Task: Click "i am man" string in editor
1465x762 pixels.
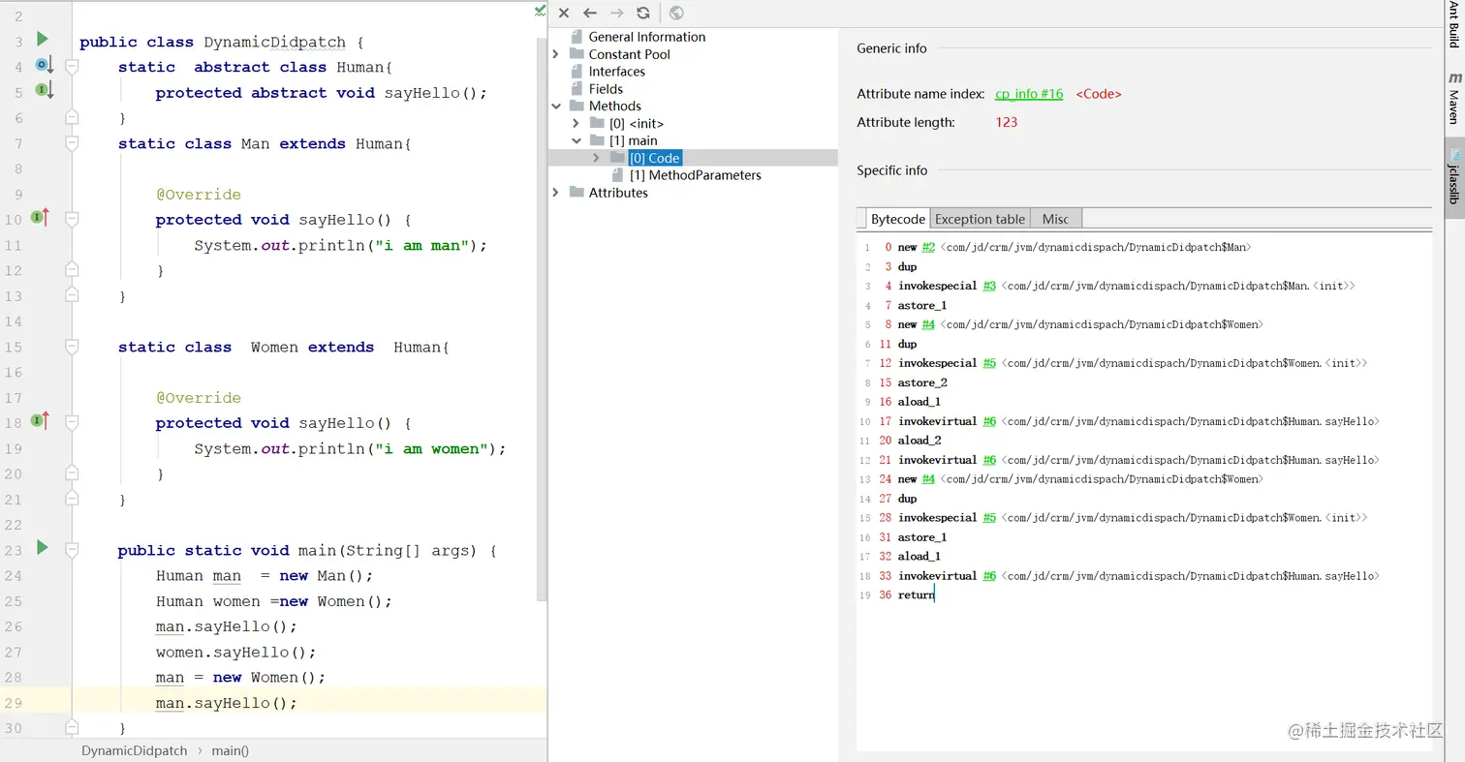Action: click(423, 245)
